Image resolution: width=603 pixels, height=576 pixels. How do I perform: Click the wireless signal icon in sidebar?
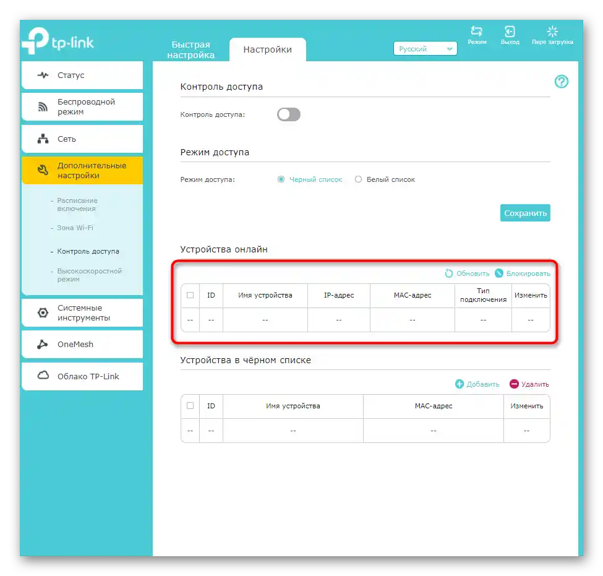point(43,106)
